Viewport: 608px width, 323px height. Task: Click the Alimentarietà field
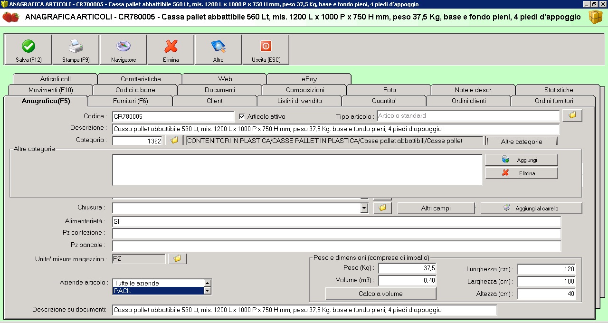(336, 222)
